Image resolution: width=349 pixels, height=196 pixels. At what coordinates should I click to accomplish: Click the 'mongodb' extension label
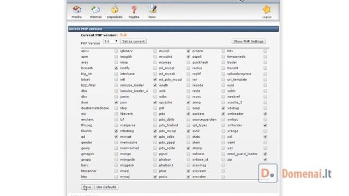[x=127, y=160]
